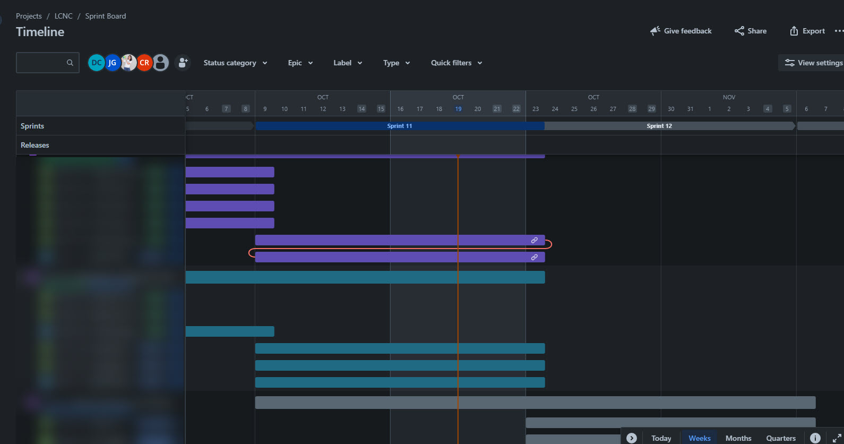Click the Timeline page title

[x=40, y=32]
